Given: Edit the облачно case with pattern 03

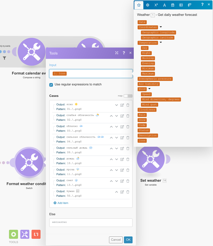Looking at the screenshot, I should (122, 127).
